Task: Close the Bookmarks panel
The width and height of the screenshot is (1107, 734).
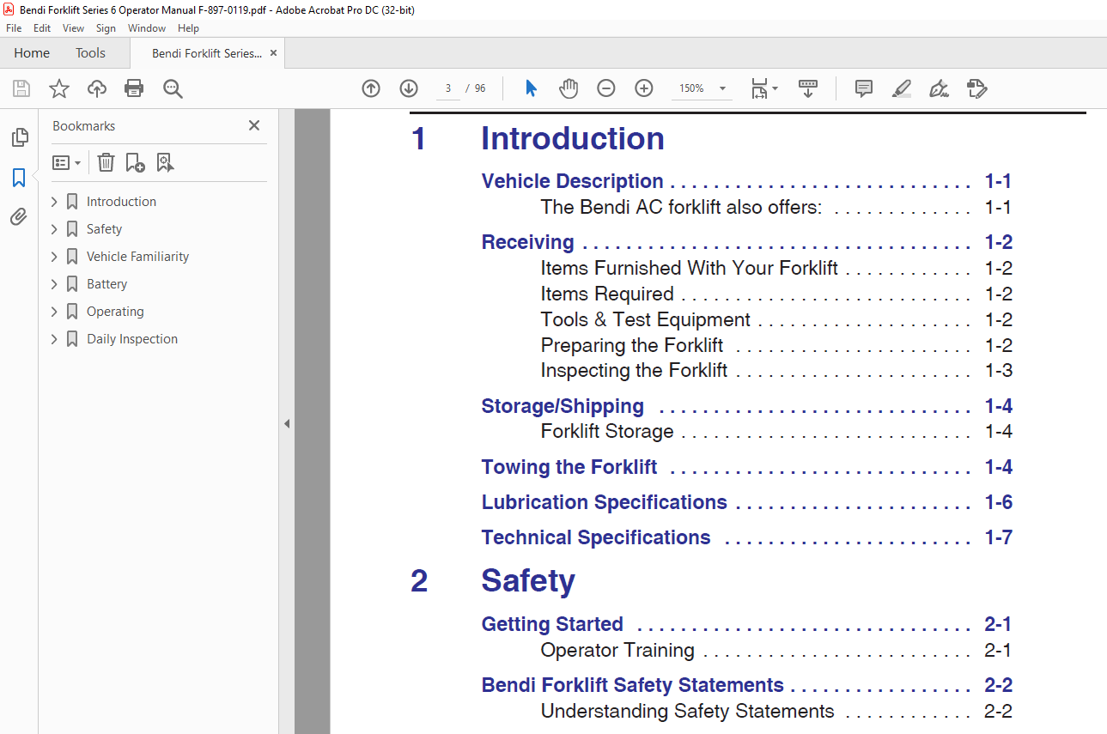Action: tap(254, 125)
